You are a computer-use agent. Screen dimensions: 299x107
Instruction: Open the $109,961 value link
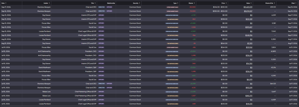(x=249, y=47)
